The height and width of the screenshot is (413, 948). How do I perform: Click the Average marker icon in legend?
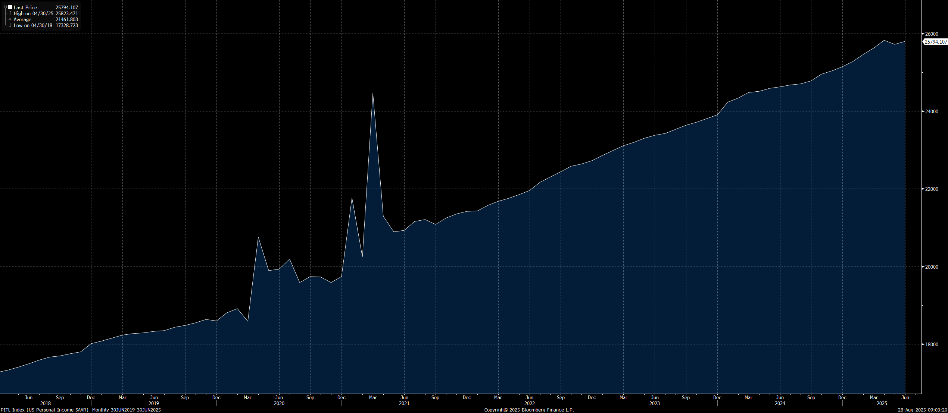tap(10, 19)
